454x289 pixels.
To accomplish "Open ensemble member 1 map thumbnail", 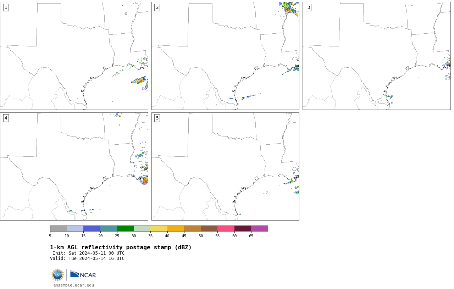I will click(74, 56).
